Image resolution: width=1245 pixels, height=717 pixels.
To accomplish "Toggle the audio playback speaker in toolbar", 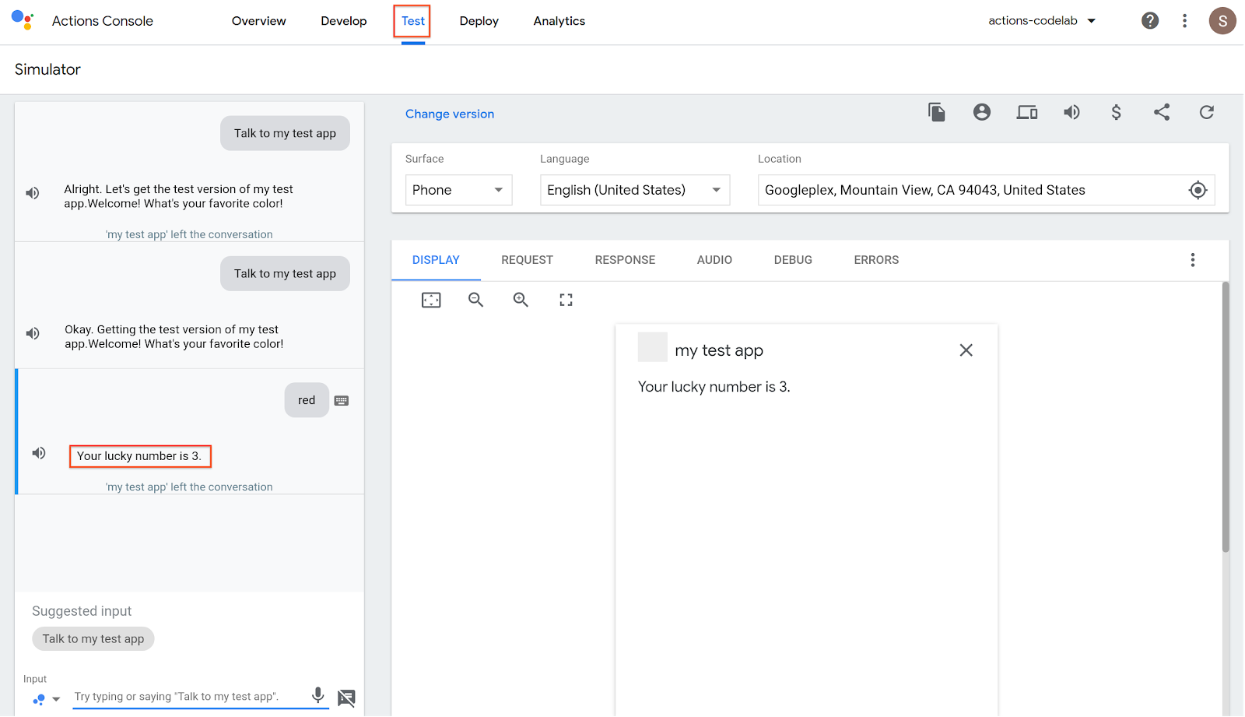I will click(x=1071, y=113).
